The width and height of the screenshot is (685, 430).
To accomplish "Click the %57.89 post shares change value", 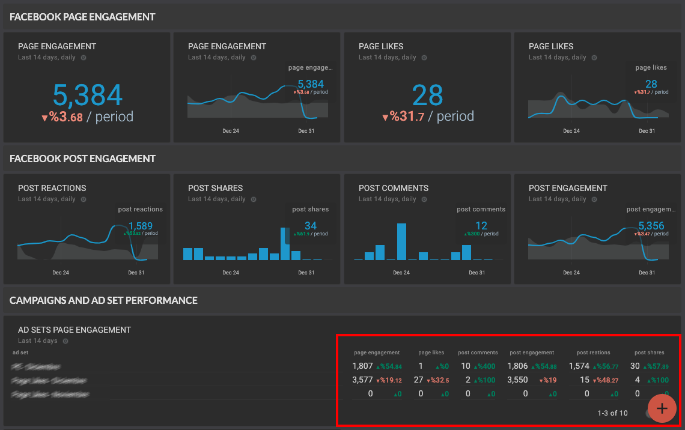I will [656, 367].
